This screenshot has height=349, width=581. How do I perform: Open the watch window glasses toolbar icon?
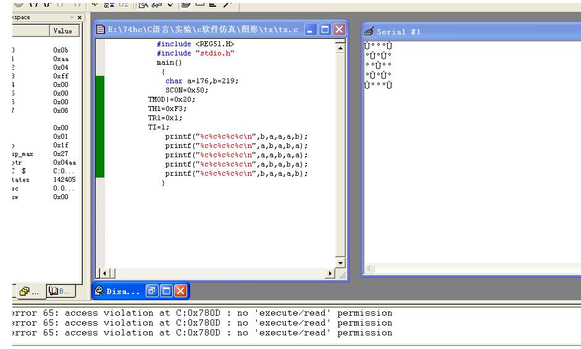156,4
